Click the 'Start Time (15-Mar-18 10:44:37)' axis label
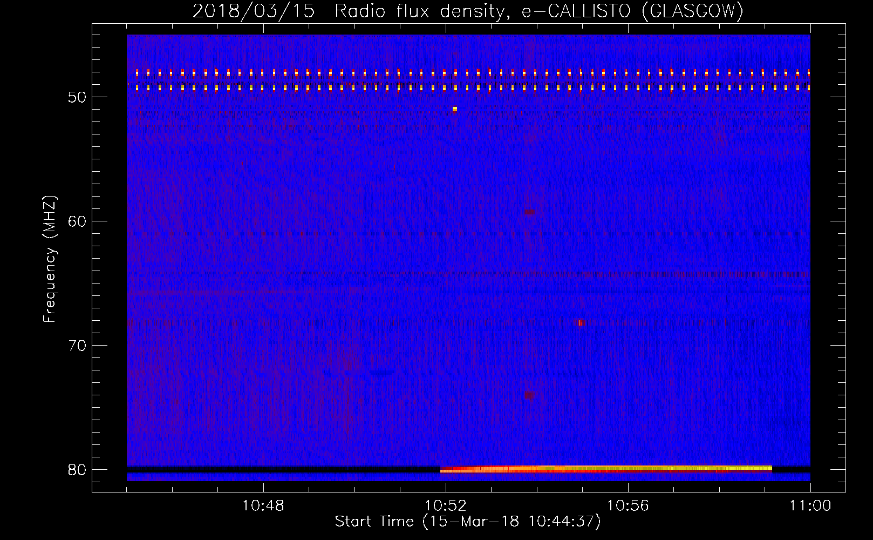 pos(468,522)
